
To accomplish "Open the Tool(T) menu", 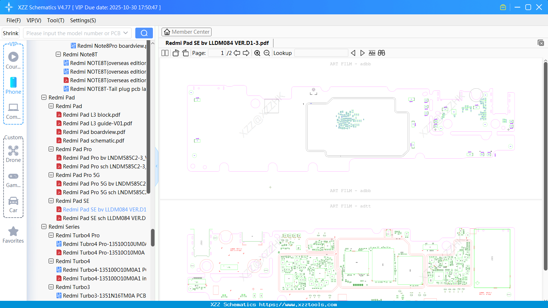I will click(x=56, y=20).
